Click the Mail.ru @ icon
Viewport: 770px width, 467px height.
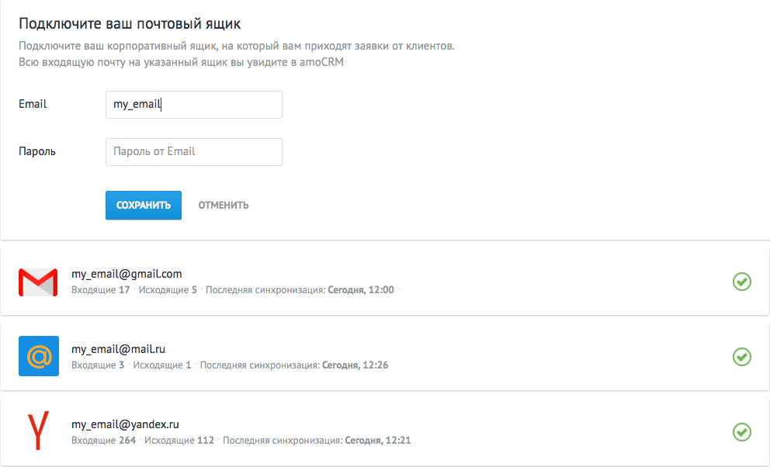click(x=39, y=356)
